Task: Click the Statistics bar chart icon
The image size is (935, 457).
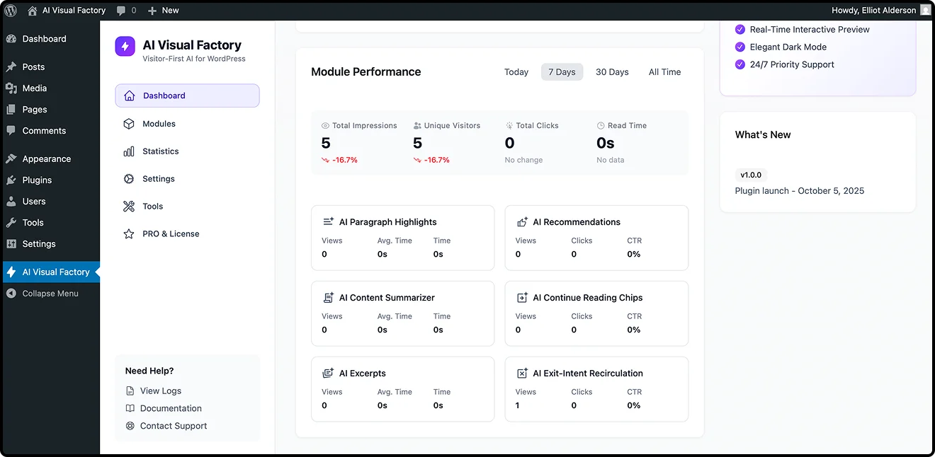Action: tap(129, 151)
